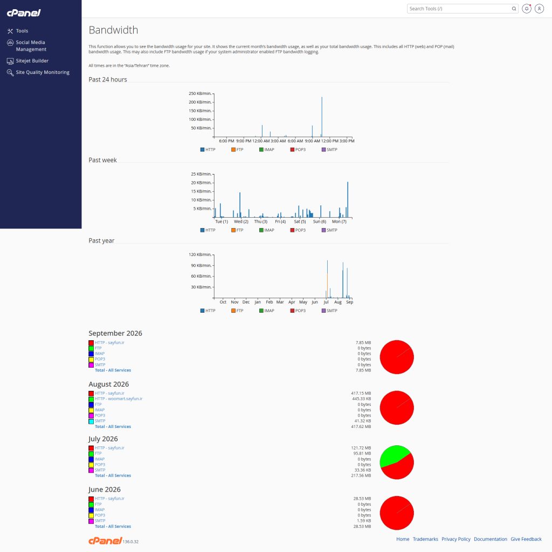Toggle IMAP legend in Past 24 hours chart
Image resolution: width=552 pixels, height=552 pixels.
pos(266,150)
